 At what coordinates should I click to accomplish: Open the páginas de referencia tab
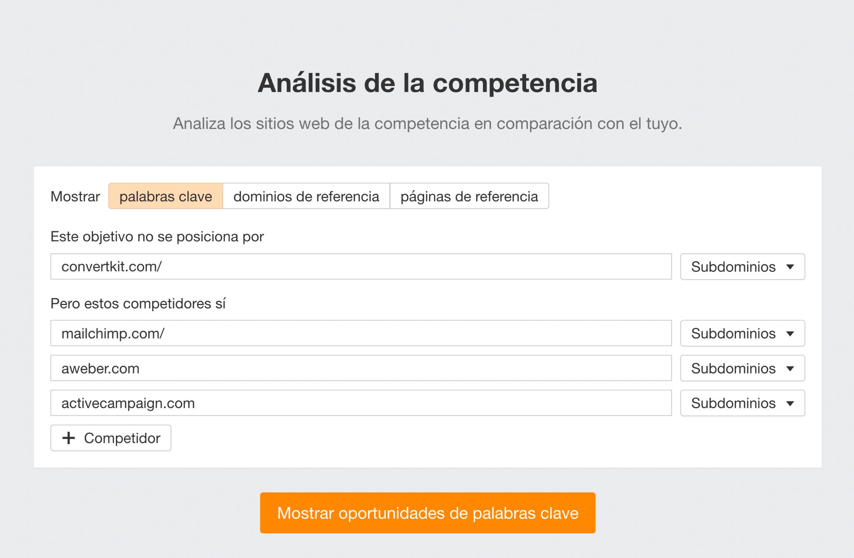click(469, 196)
